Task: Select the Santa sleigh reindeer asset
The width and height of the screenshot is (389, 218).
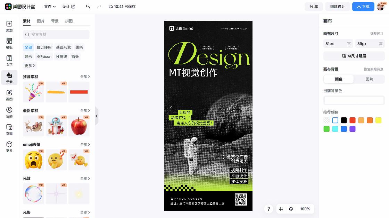Action: click(x=33, y=126)
